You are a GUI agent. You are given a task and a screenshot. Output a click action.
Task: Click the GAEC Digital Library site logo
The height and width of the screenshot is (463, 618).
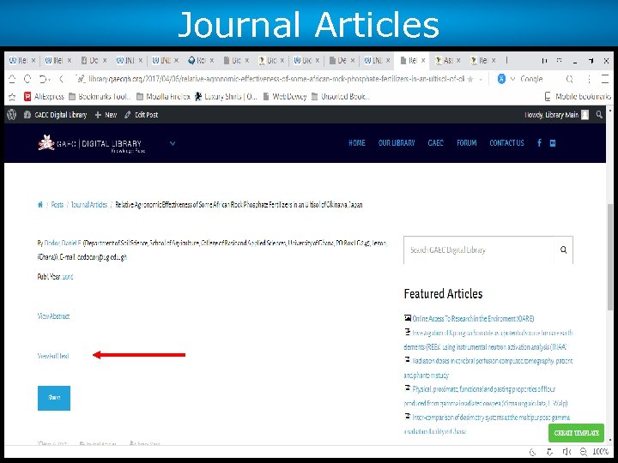coord(92,144)
